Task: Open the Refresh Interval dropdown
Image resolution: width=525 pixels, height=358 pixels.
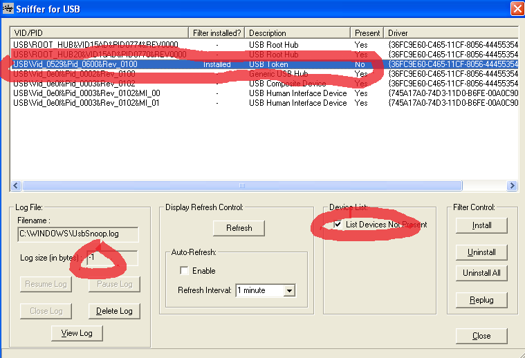Action: pos(289,290)
